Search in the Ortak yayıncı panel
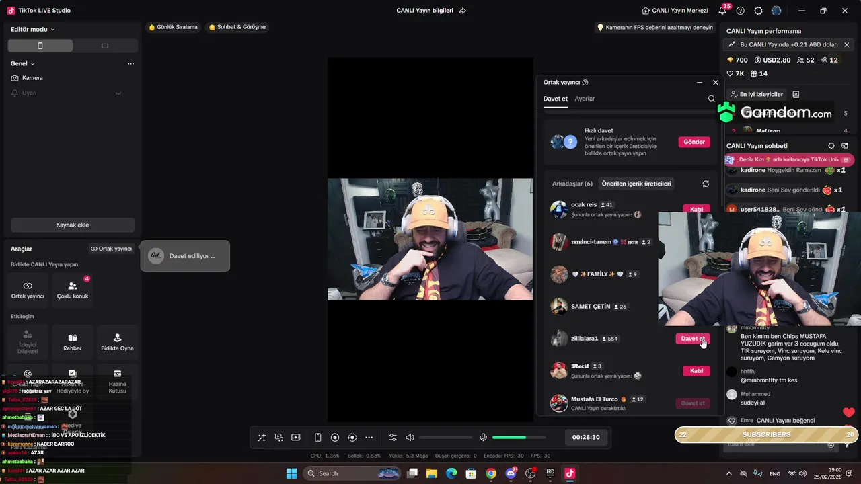This screenshot has width=861, height=484. click(712, 99)
